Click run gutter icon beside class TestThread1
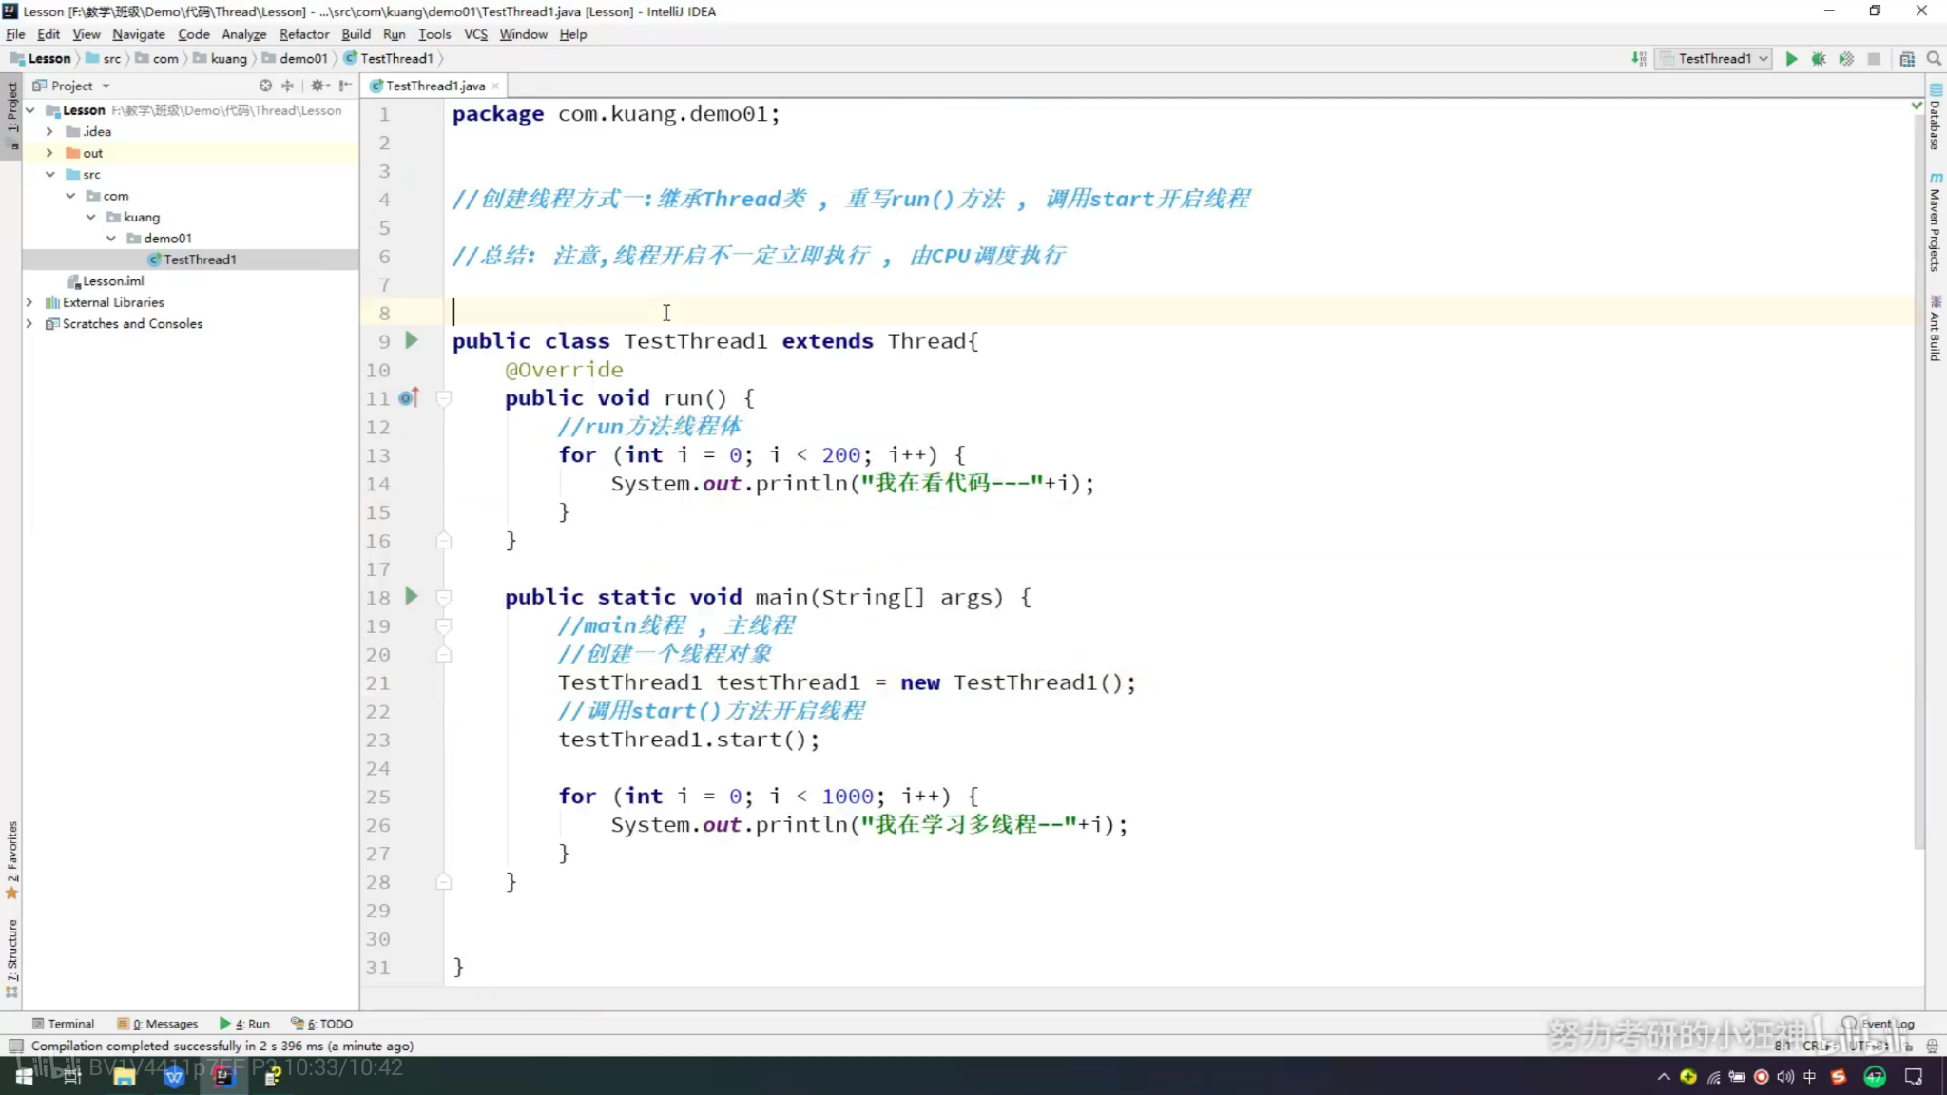The width and height of the screenshot is (1947, 1095). pyautogui.click(x=412, y=340)
